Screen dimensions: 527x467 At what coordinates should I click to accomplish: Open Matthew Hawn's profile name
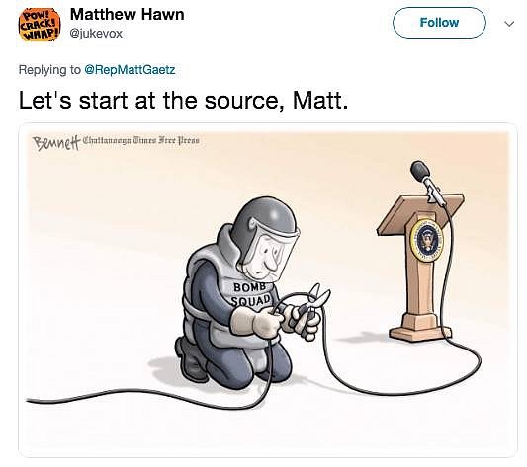tap(127, 15)
